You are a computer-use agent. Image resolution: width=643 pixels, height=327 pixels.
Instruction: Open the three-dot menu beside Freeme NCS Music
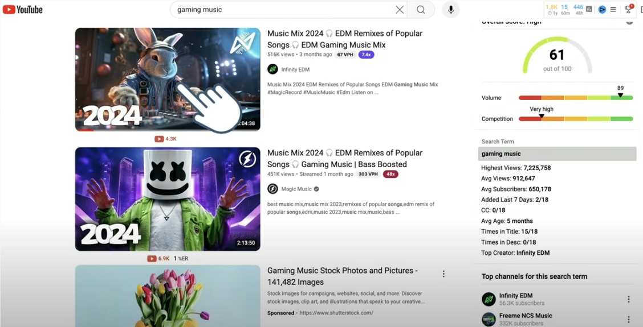(x=628, y=319)
